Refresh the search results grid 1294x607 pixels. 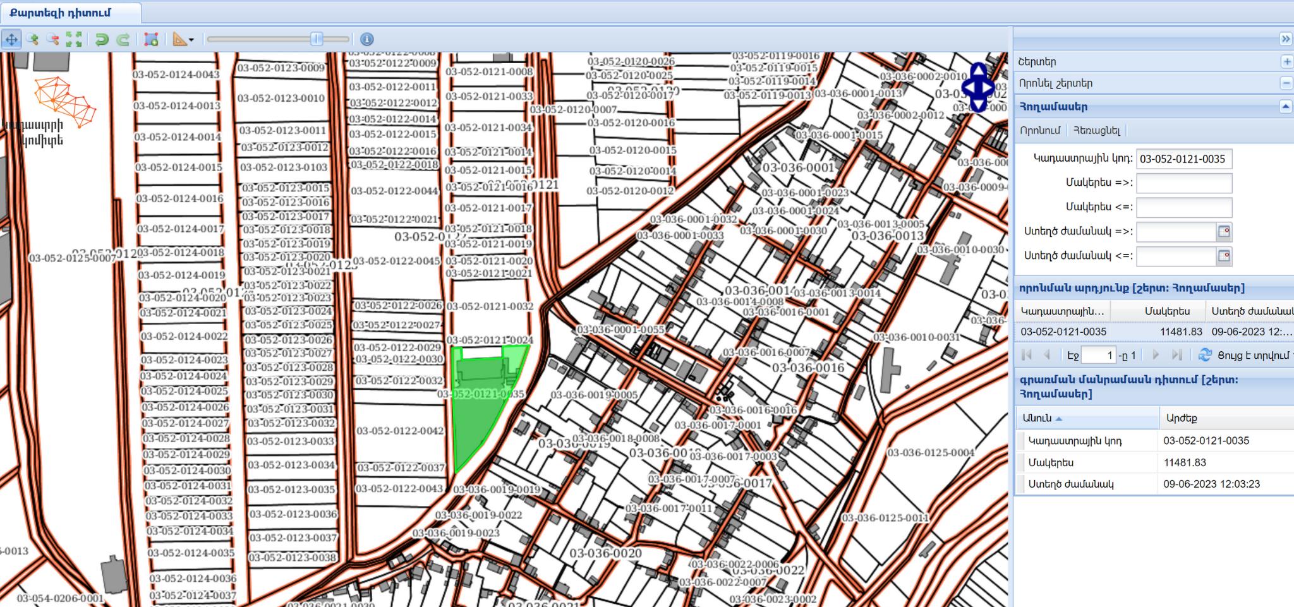[1204, 355]
